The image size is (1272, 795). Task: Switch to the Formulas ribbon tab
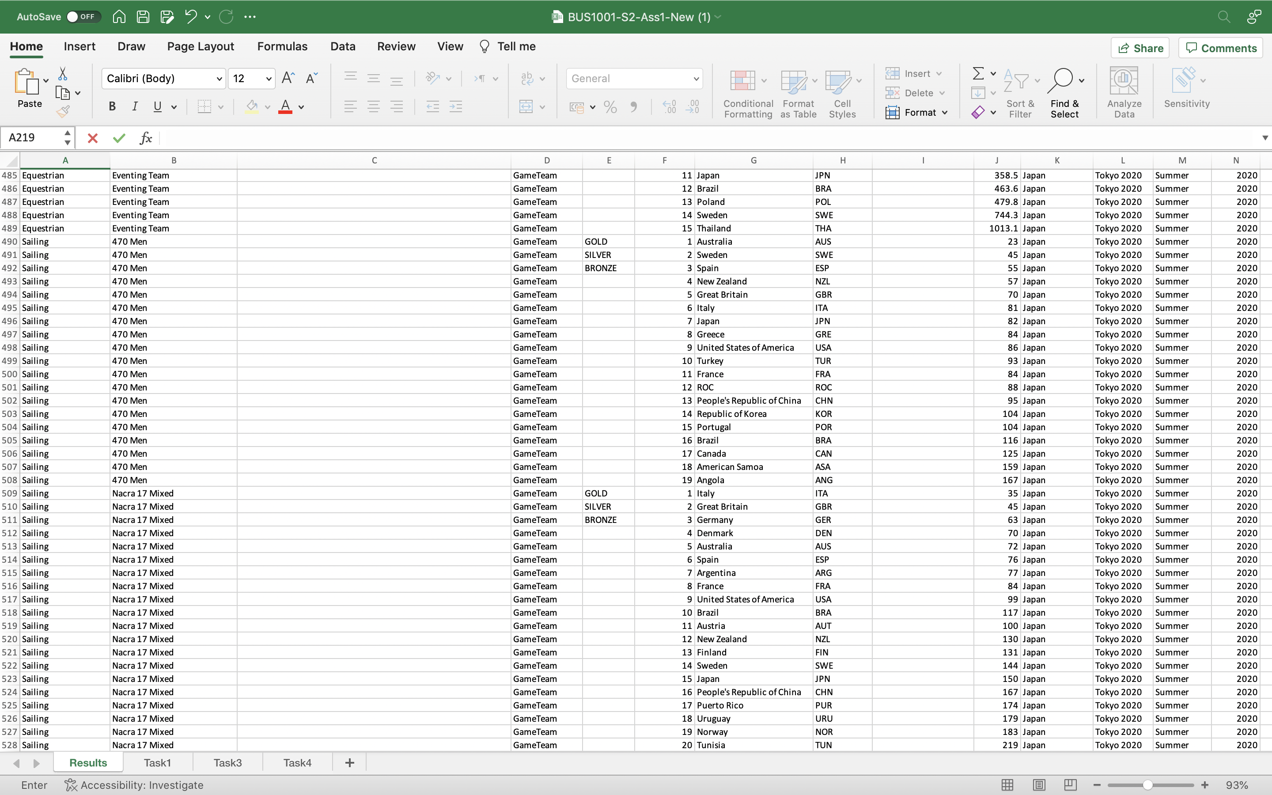(282, 46)
